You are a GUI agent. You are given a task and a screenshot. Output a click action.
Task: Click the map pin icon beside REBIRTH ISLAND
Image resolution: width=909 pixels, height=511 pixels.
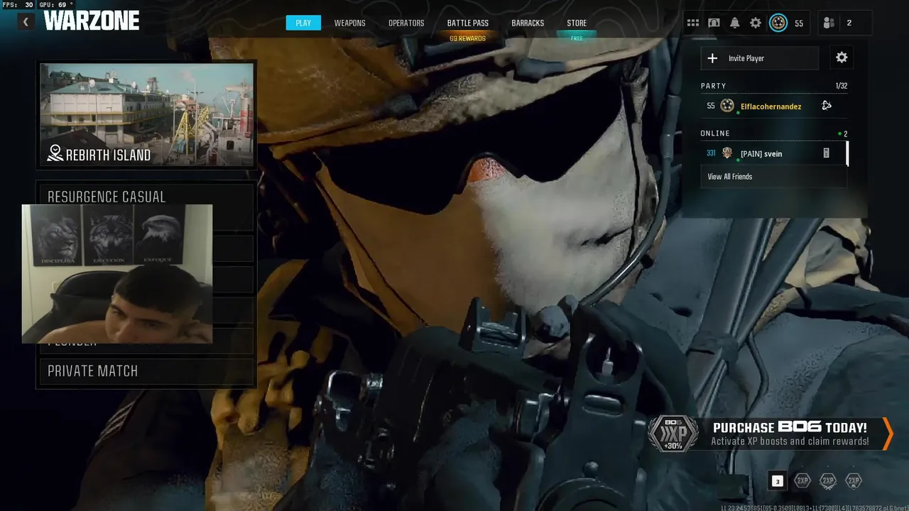55,153
